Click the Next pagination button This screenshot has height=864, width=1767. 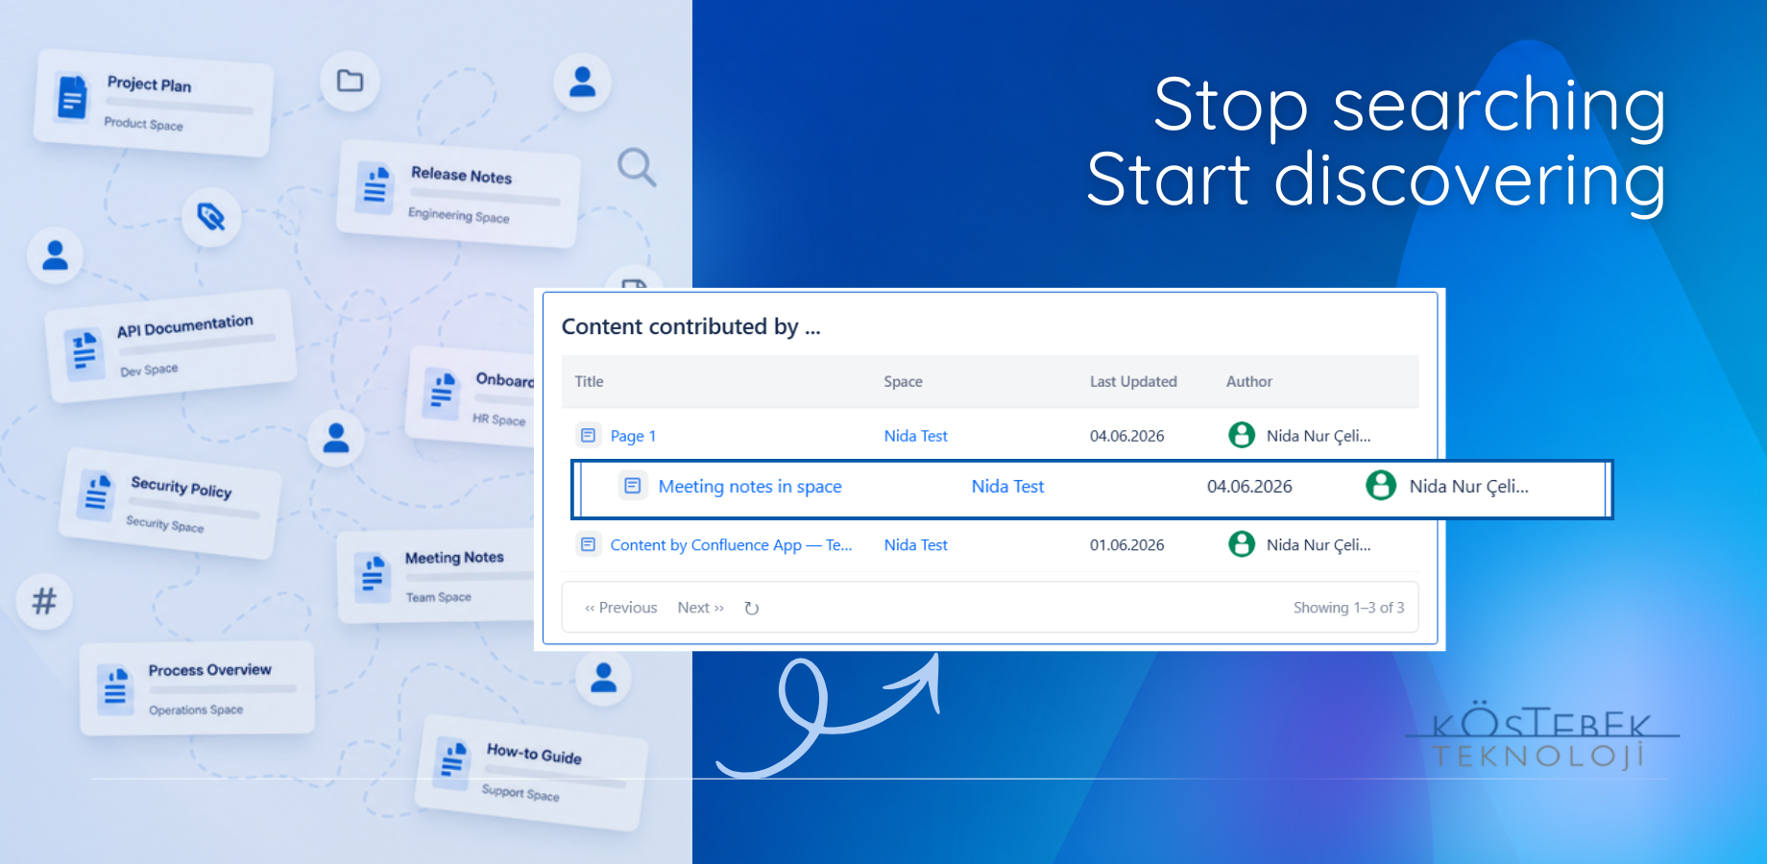[700, 608]
